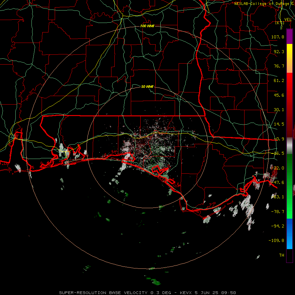Select the purple segment of the velocity color bar

tap(289, 36)
